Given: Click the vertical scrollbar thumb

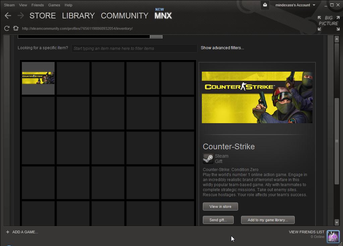Looking at the screenshot, I should coord(337,142).
